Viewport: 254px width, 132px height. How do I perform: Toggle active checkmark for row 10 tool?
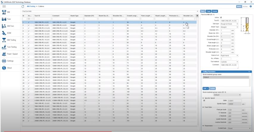[29, 48]
